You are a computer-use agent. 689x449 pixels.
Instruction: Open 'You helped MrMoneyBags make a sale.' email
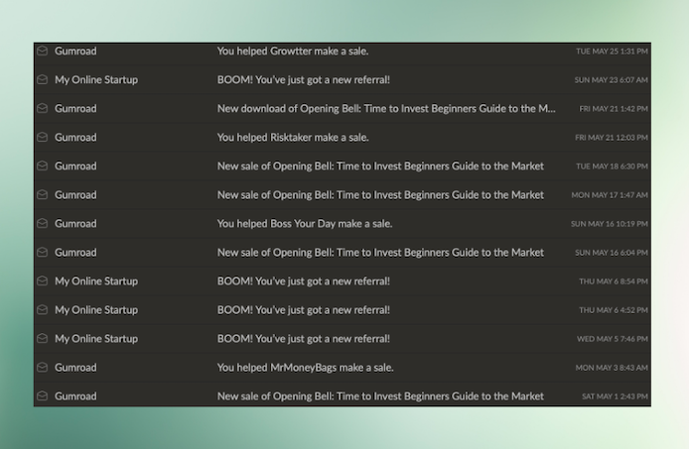coord(306,368)
